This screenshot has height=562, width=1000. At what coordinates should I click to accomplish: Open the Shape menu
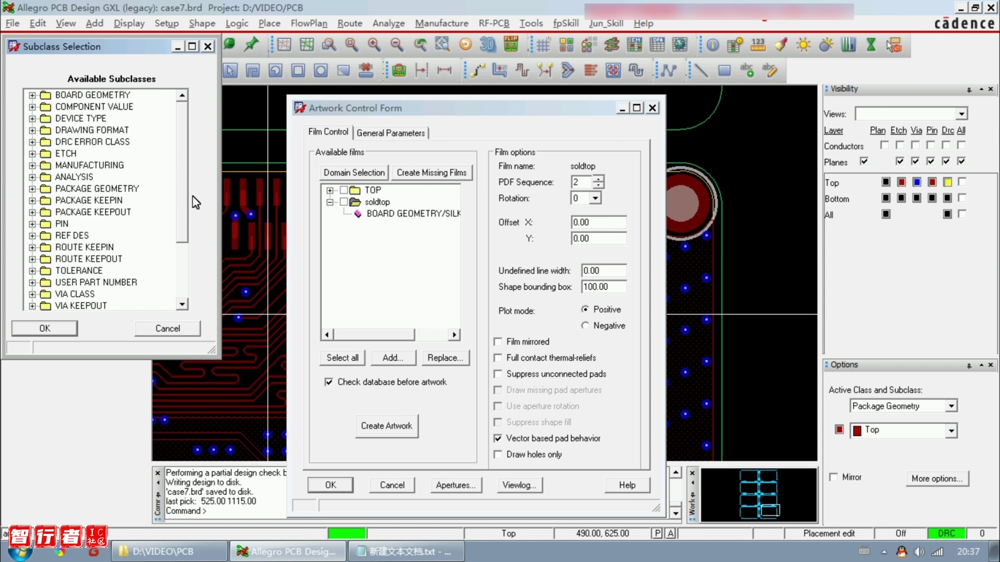click(202, 23)
